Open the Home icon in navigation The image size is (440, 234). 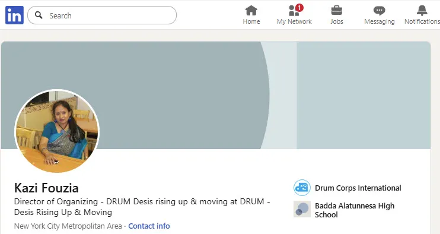point(251,11)
